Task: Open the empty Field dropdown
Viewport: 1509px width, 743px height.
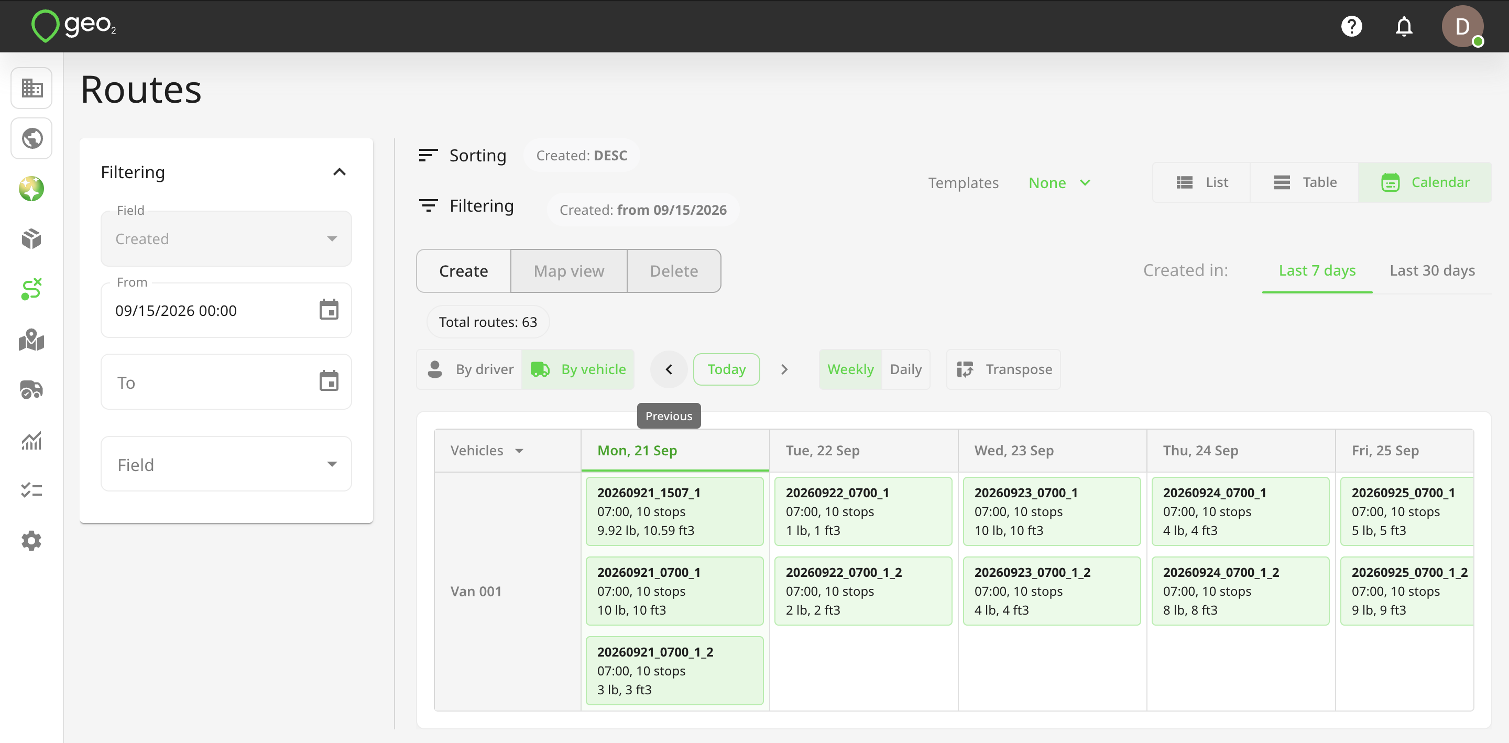Action: [226, 464]
